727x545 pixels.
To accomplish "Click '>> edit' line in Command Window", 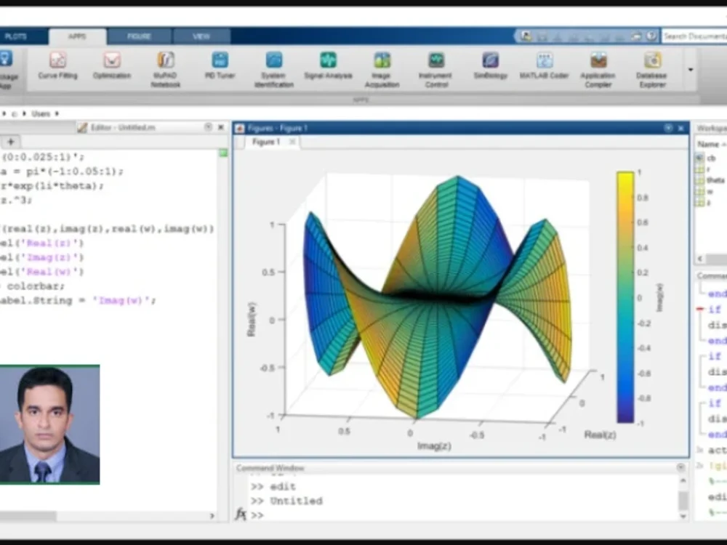I will (273, 487).
